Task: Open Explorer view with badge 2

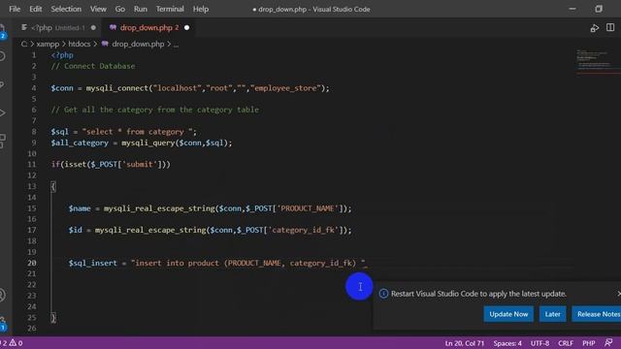Action: tap(2, 32)
